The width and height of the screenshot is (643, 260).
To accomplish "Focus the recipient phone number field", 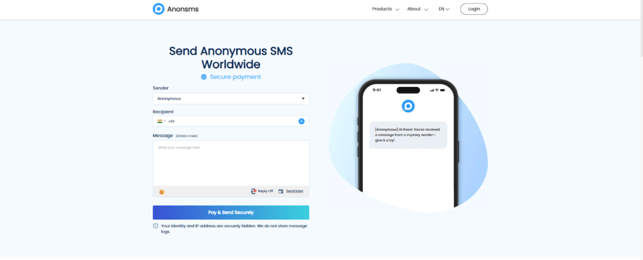I will coord(232,121).
